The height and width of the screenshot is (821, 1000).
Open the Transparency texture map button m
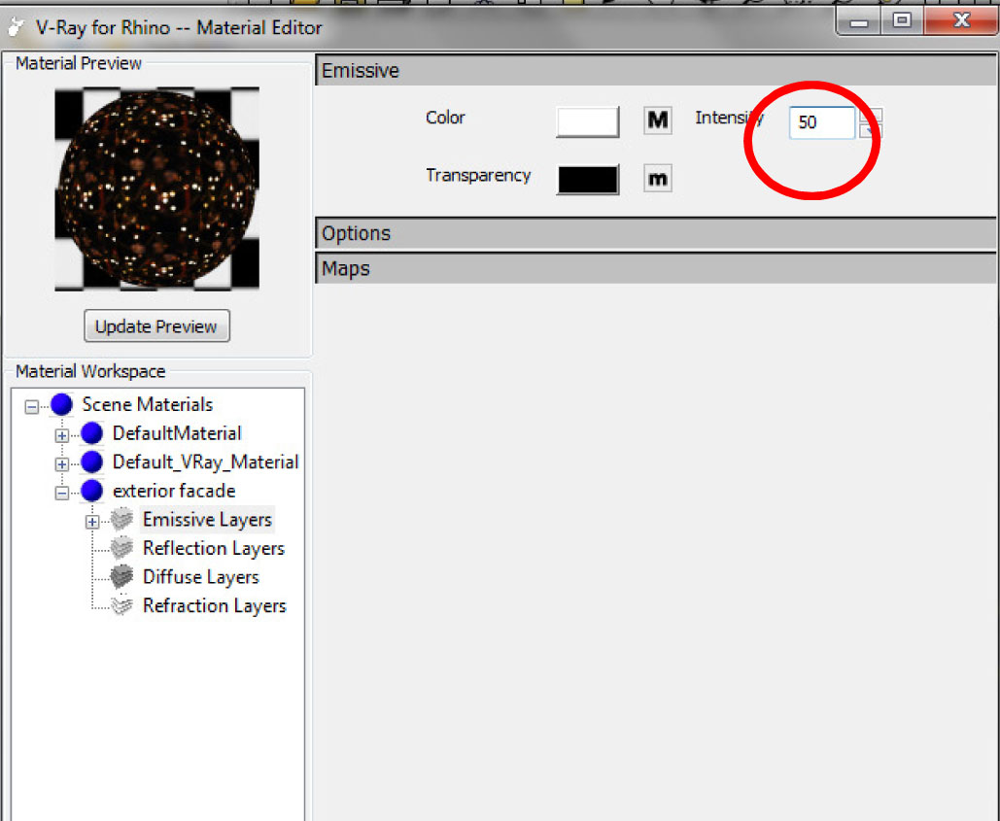(x=658, y=179)
